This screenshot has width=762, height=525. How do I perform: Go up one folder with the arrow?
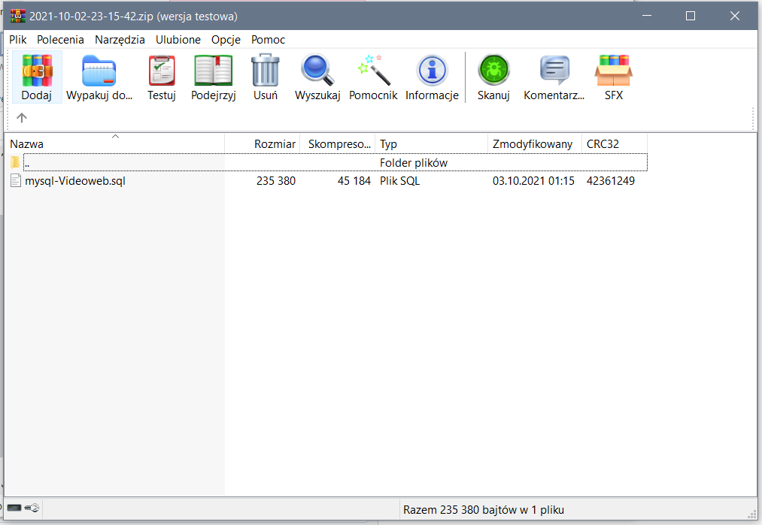coord(21,117)
